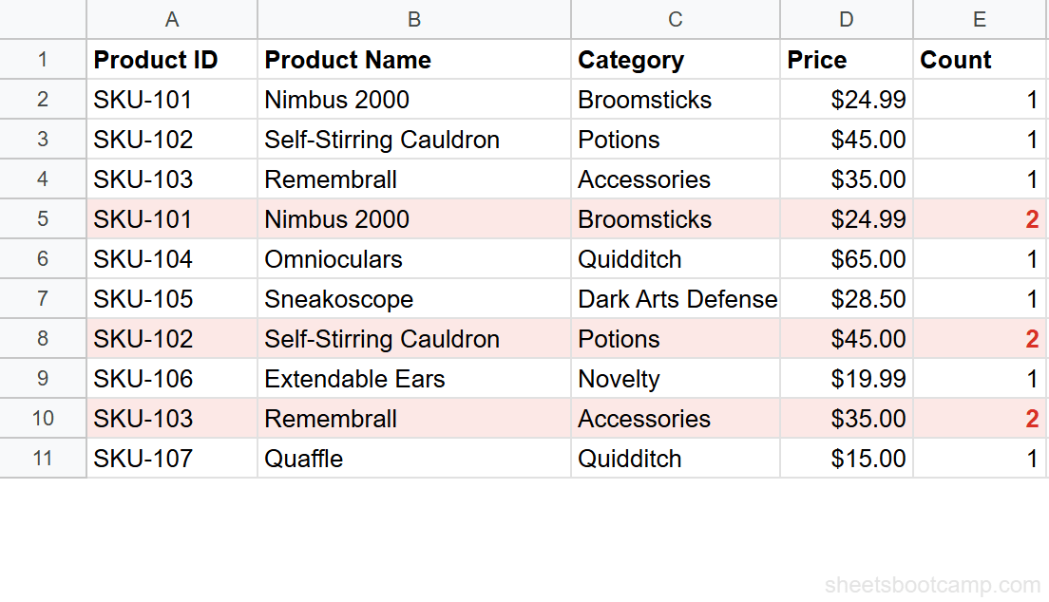The height and width of the screenshot is (602, 1049).
Task: Select row 1 header
Action: pos(43,59)
